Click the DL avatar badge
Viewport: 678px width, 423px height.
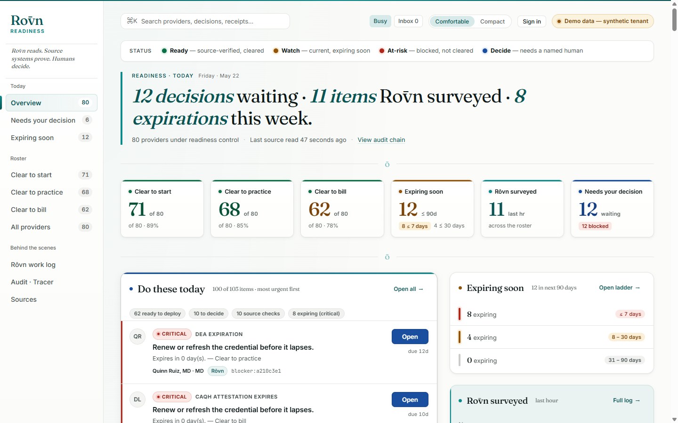tap(137, 399)
